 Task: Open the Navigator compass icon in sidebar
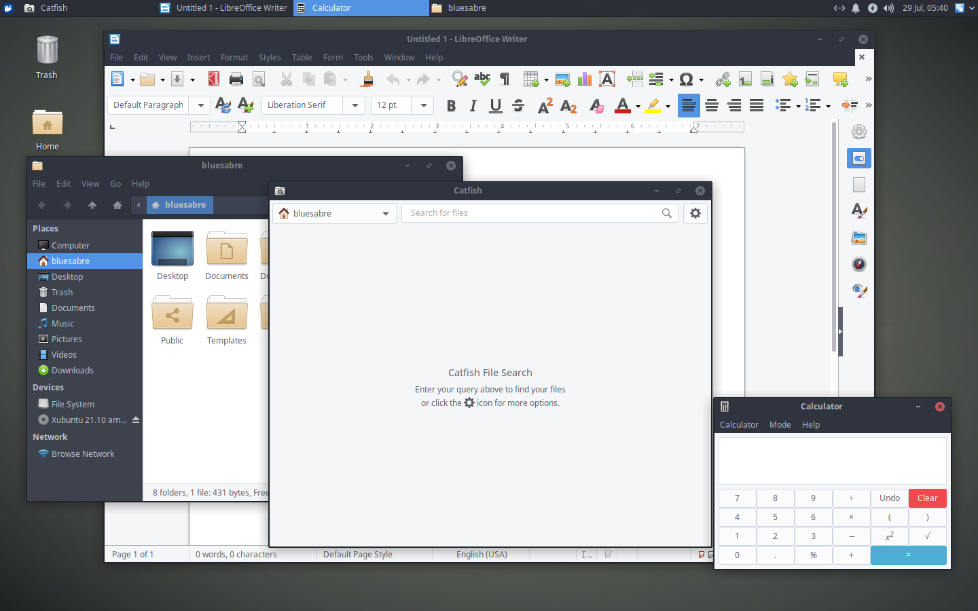click(x=859, y=265)
